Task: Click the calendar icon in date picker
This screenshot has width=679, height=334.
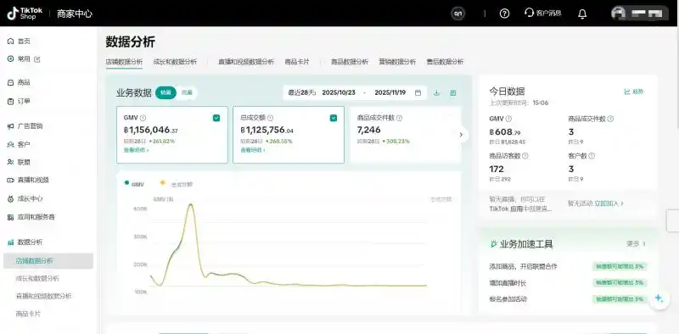Action: click(418, 92)
